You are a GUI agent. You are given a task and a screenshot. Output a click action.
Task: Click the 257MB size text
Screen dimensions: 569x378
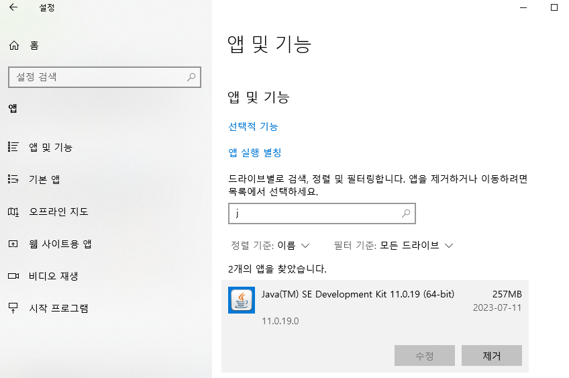507,294
